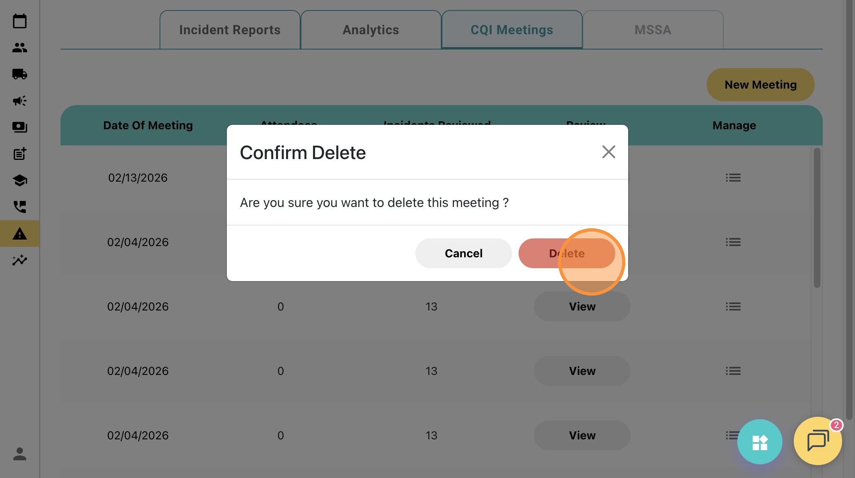
Task: Open the megaphone announcements sidebar icon
Action: 19,101
